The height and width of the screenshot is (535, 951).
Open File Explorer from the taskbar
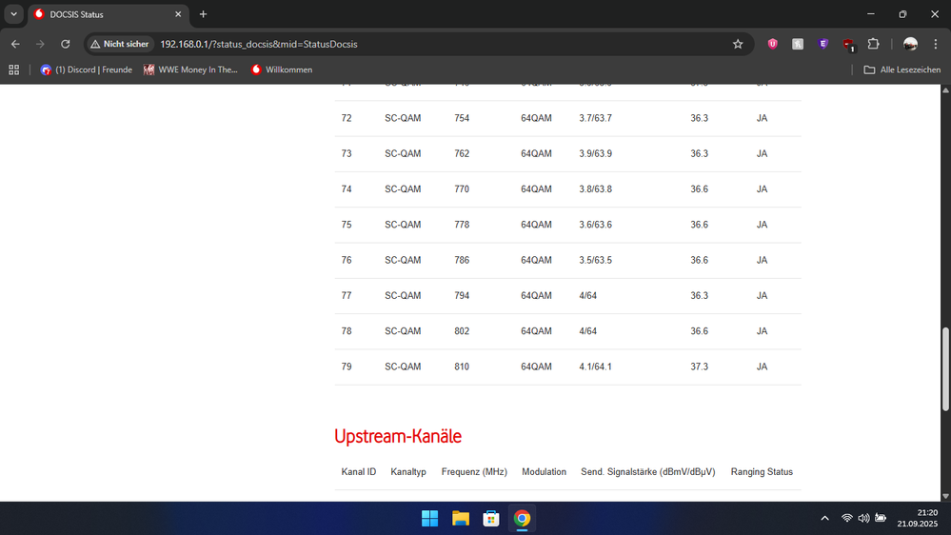point(461,519)
